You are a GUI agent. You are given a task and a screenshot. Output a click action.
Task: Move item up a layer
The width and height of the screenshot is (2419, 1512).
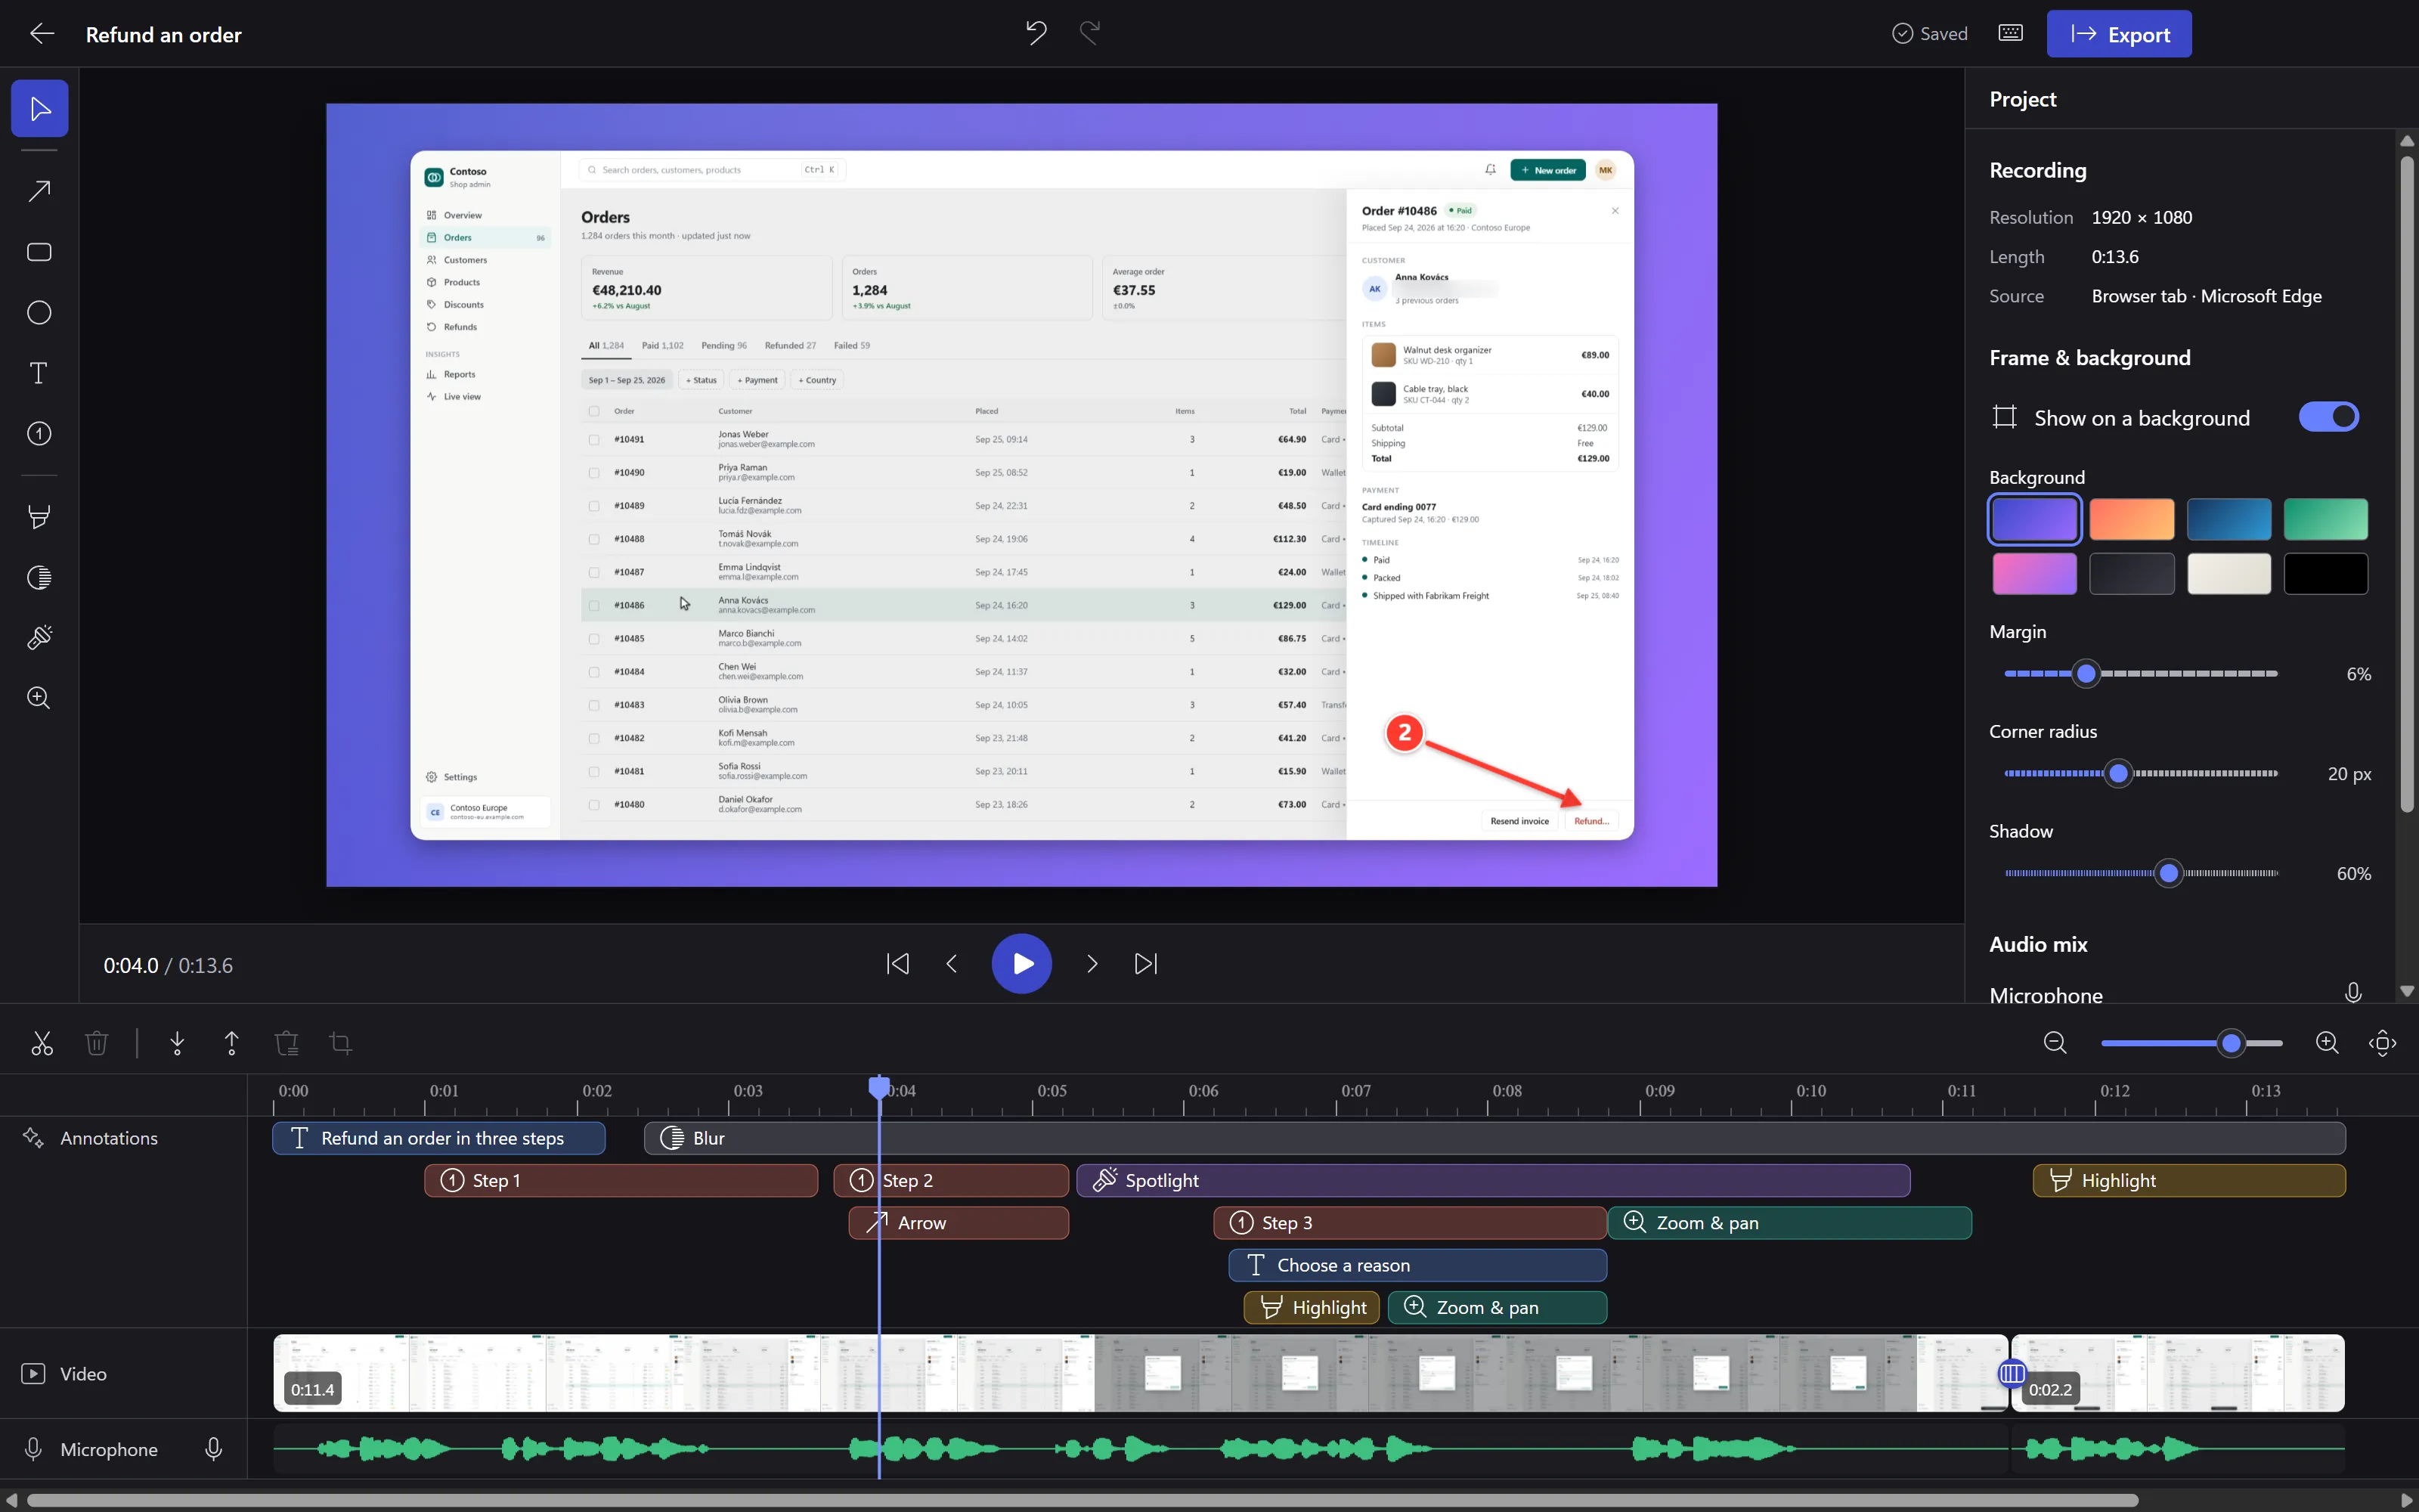pos(232,1043)
